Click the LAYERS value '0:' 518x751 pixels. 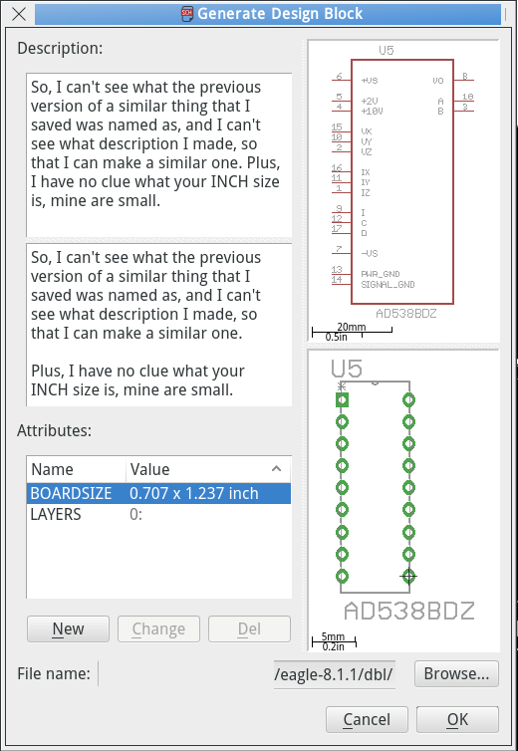point(136,514)
